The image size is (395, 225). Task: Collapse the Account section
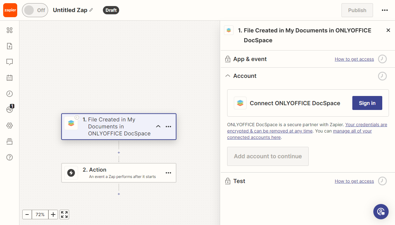tap(227, 76)
